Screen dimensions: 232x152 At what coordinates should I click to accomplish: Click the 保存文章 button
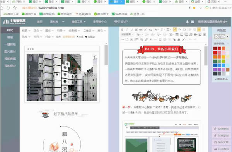point(222,142)
